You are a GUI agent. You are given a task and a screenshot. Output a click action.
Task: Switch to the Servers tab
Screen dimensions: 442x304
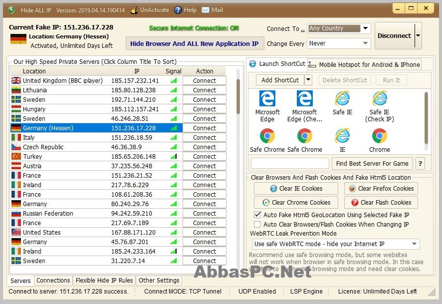click(x=20, y=281)
